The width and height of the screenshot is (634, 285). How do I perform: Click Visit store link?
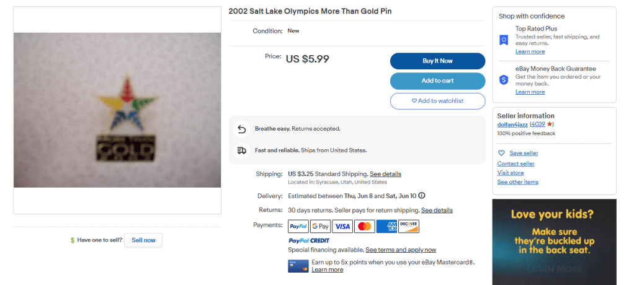coord(510,173)
